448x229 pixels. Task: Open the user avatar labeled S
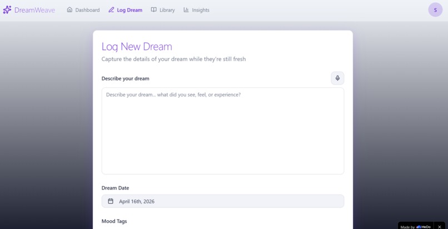(435, 10)
